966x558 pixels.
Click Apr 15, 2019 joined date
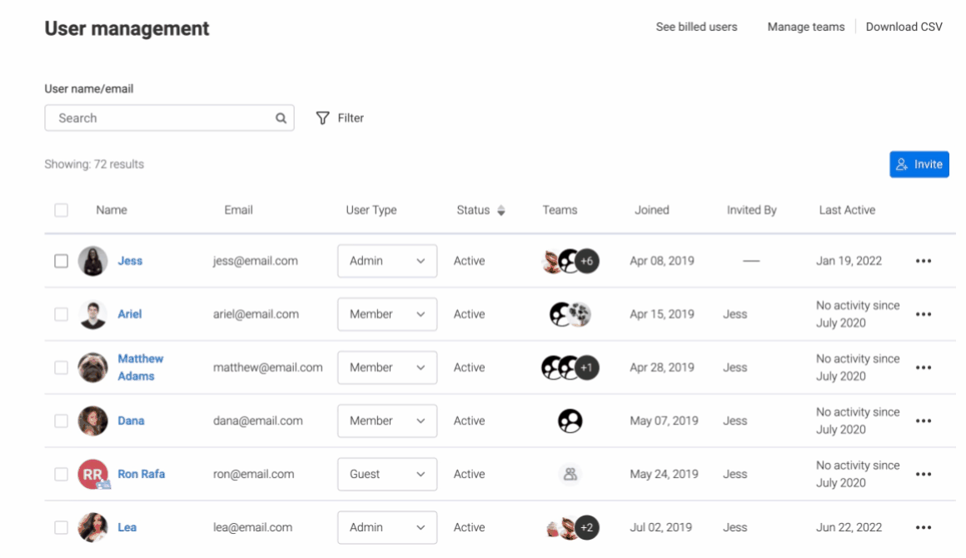[662, 314]
